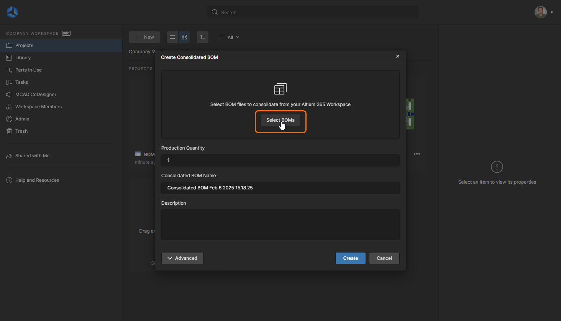Open Tasks in the sidebar

pyautogui.click(x=61, y=82)
